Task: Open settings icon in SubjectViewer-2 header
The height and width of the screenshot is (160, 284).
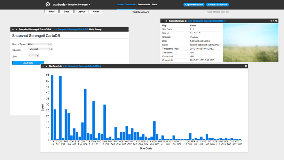Action: click(x=276, y=21)
